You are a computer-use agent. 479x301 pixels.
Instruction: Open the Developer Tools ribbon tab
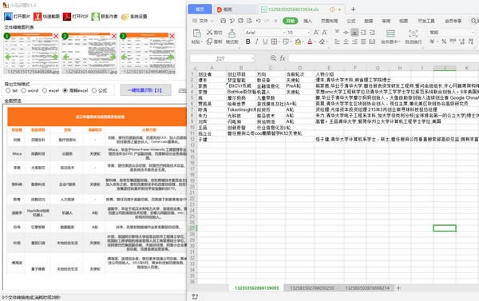tap(426, 21)
